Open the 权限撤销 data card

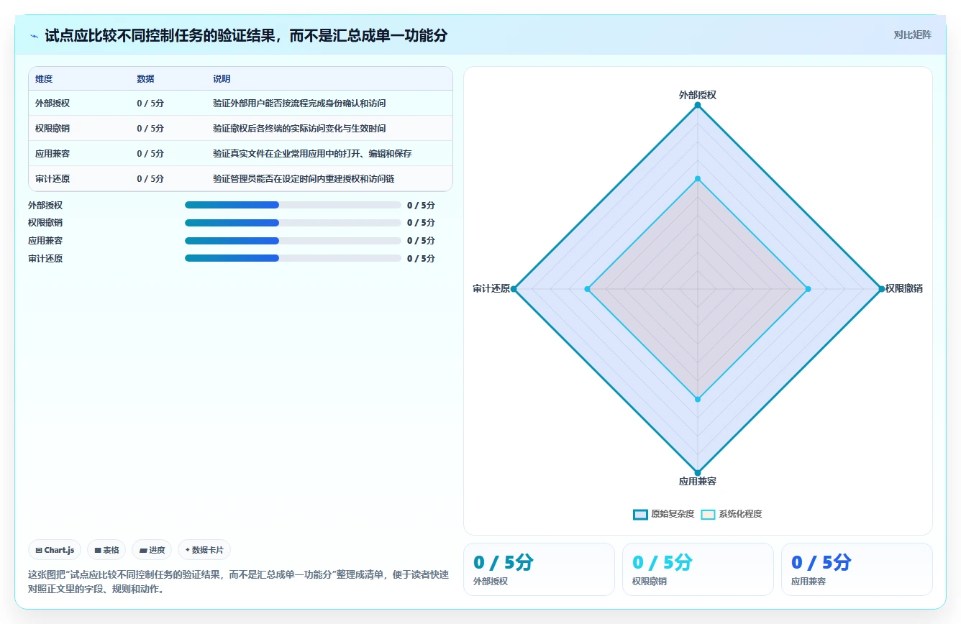pyautogui.click(x=698, y=569)
